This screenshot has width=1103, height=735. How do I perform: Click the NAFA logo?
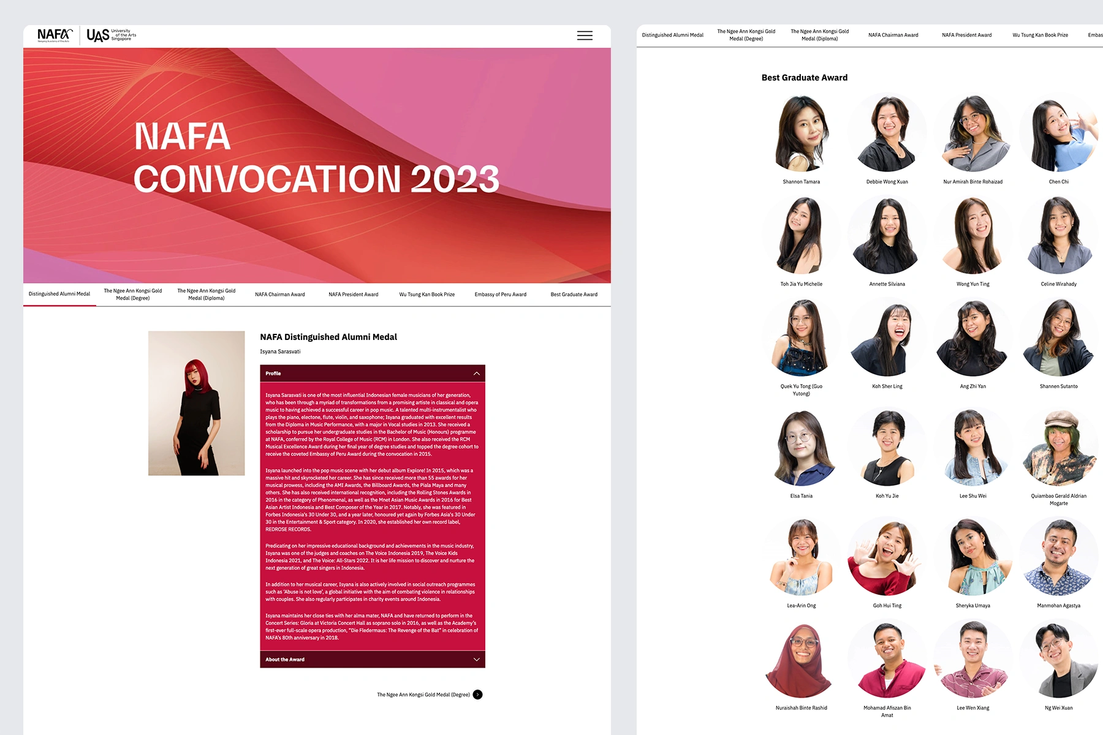(x=55, y=36)
